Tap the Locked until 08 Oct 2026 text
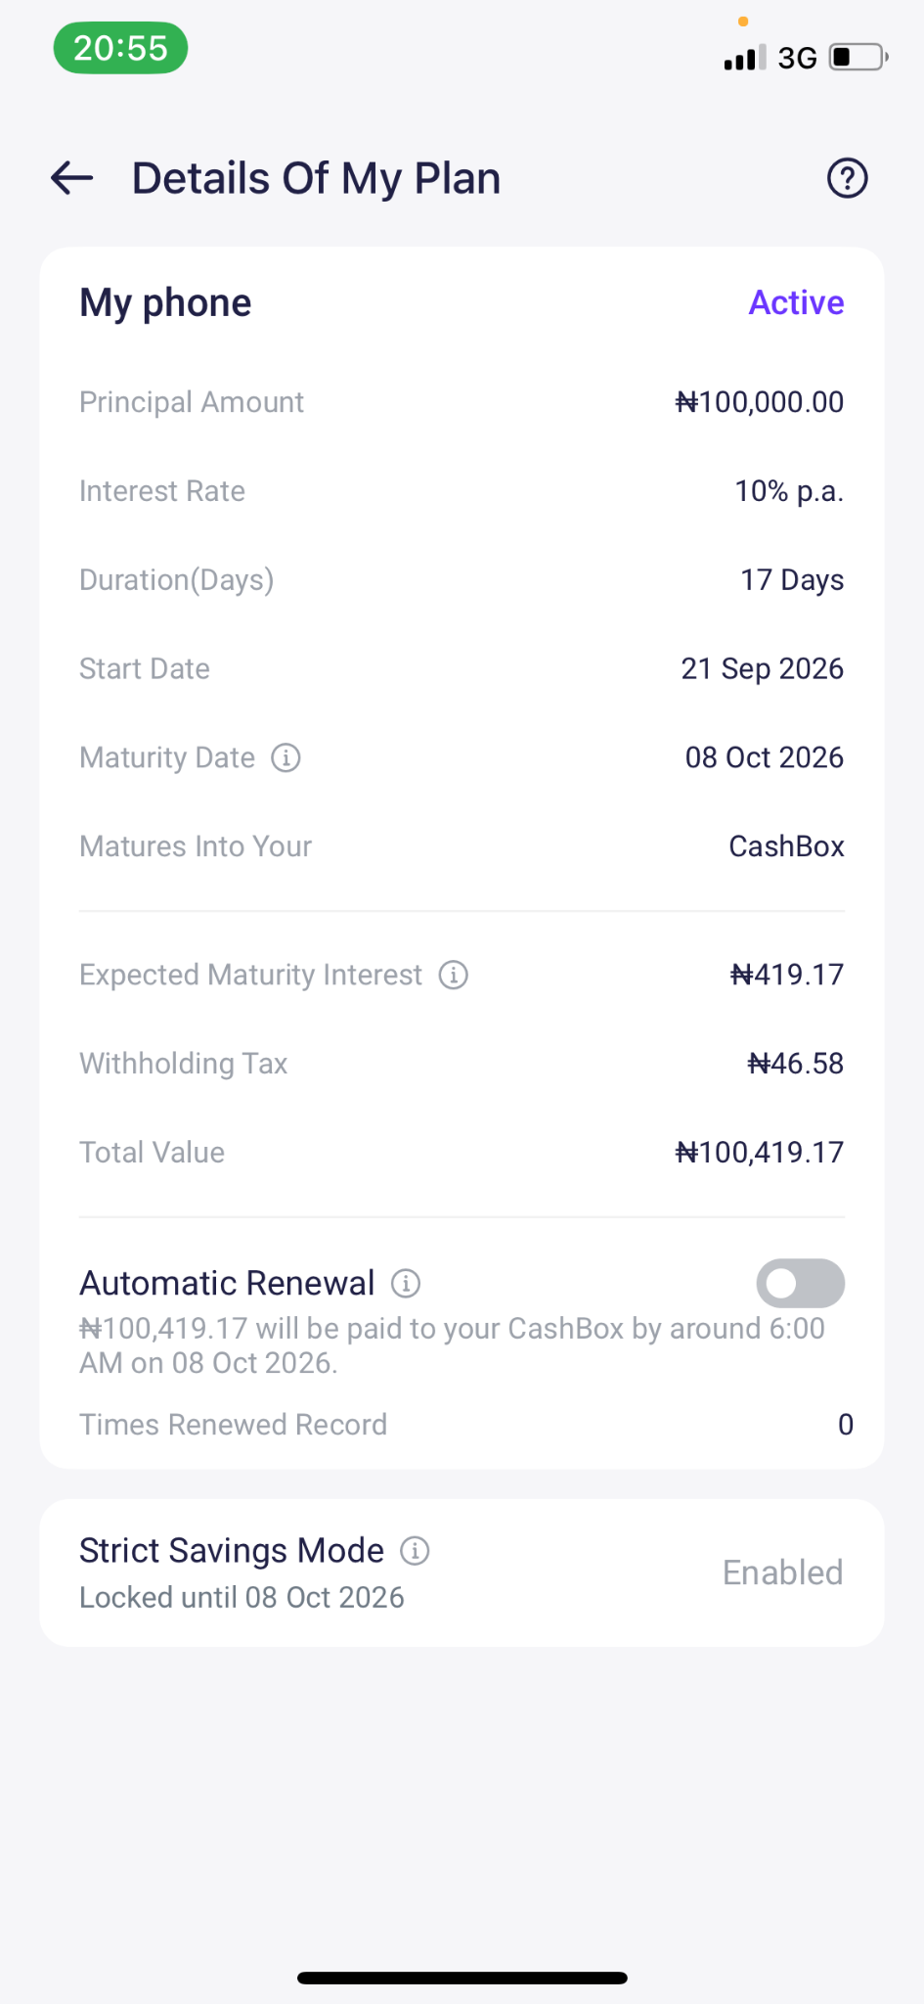The width and height of the screenshot is (924, 2004). coord(242,1597)
